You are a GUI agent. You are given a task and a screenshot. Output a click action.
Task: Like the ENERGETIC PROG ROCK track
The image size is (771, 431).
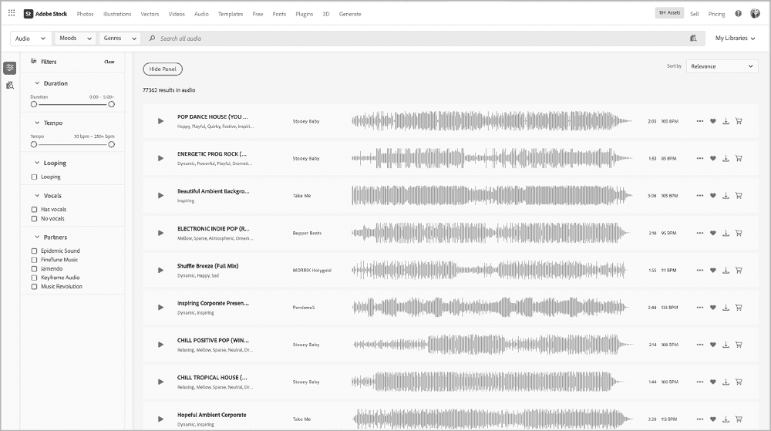click(713, 158)
